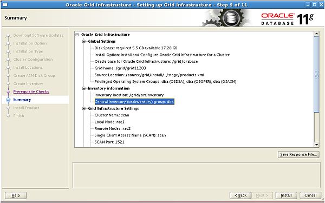Click the disabled Next button
325x203 pixels.
[262, 195]
